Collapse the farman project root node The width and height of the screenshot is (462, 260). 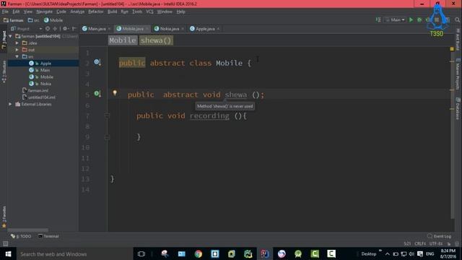11,36
